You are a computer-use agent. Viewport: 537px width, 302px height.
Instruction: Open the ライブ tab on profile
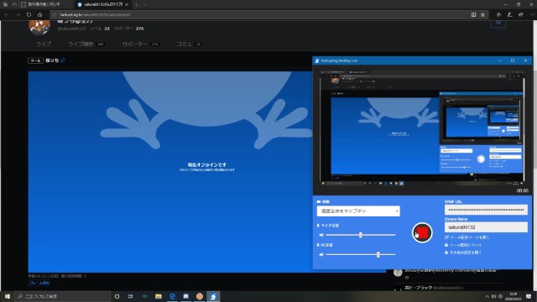pos(44,44)
